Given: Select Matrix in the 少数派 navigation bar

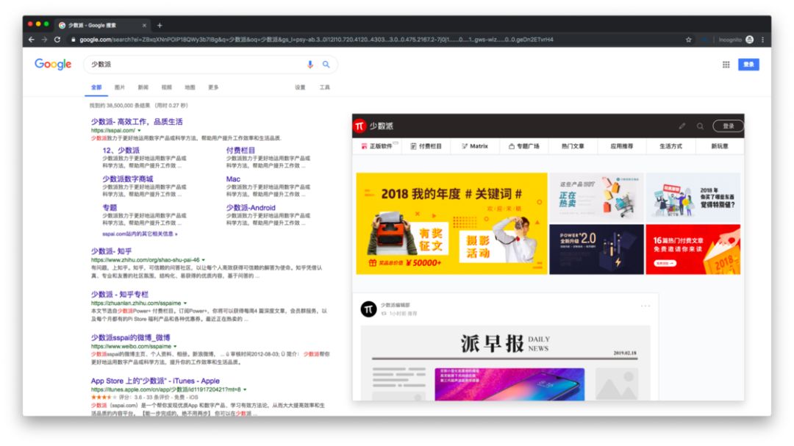Looking at the screenshot, I should pyautogui.click(x=474, y=146).
